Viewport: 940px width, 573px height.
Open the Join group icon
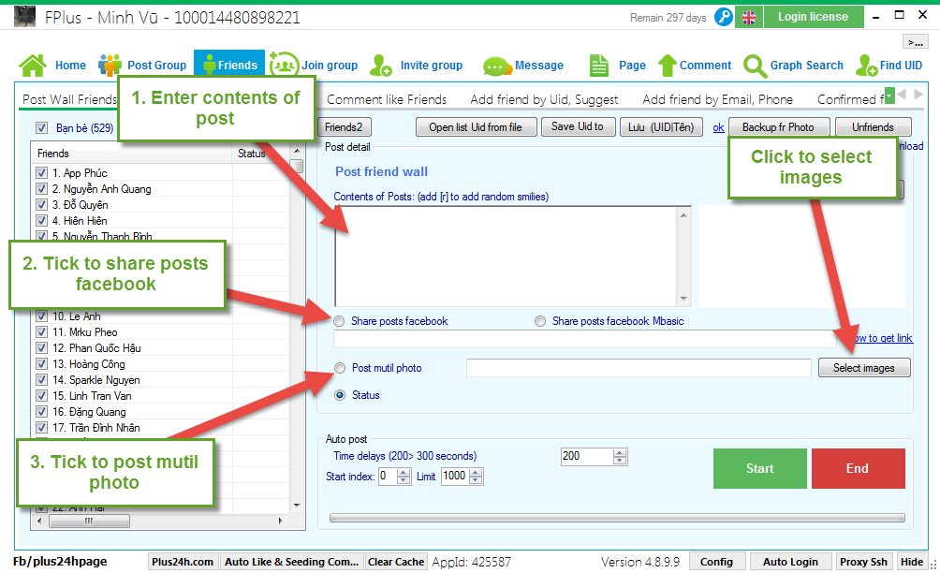coord(284,65)
